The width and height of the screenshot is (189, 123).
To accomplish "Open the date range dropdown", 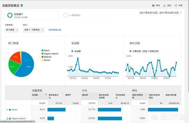I will pyautogui.click(x=181, y=13).
